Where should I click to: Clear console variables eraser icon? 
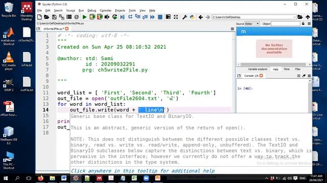(x=304, y=76)
